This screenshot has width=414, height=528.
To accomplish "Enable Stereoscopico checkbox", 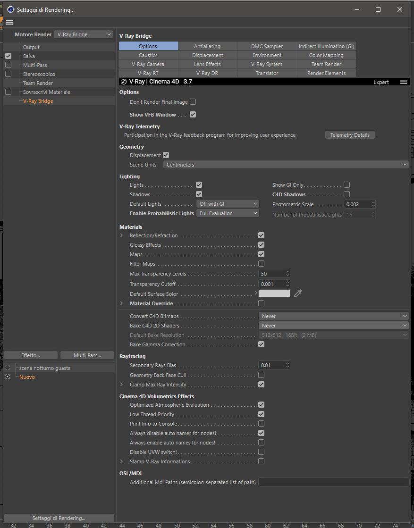I will (8, 74).
